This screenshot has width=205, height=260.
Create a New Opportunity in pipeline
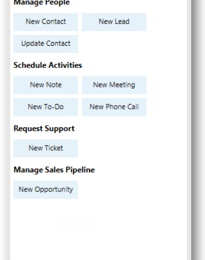click(46, 190)
